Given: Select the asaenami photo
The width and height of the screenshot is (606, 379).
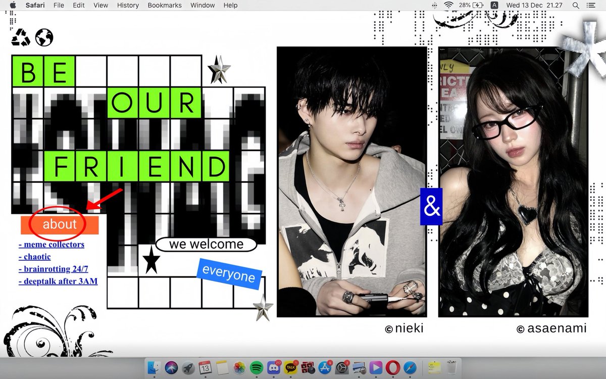Looking at the screenshot, I should pyautogui.click(x=514, y=182).
